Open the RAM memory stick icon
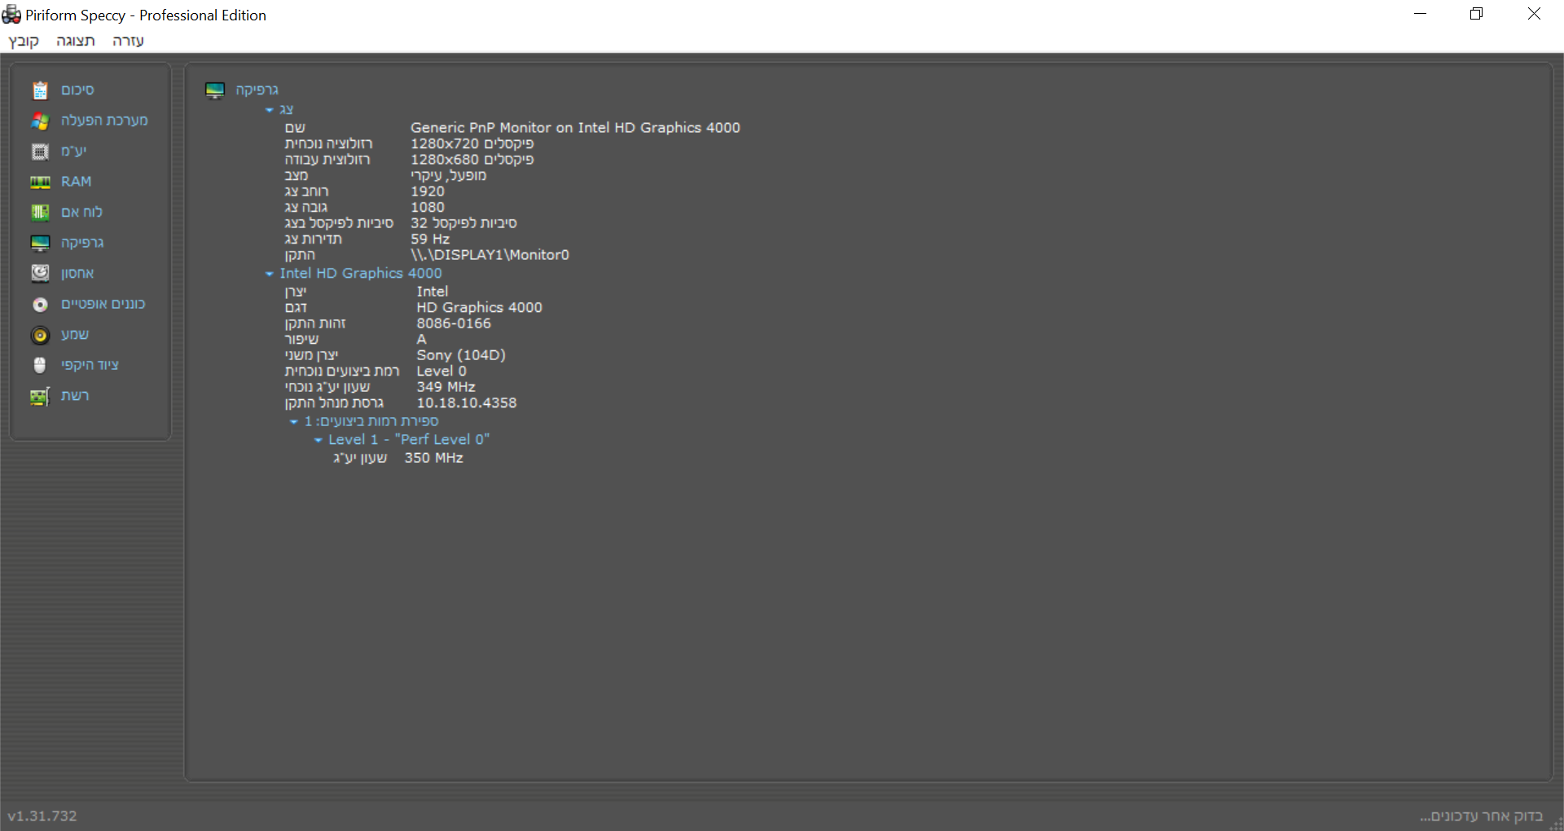 (40, 182)
